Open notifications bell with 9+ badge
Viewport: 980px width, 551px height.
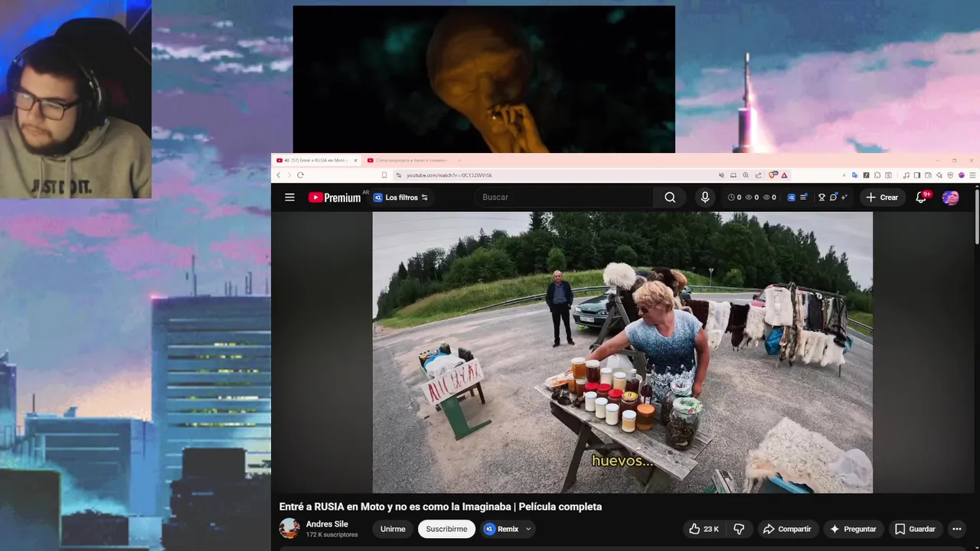pyautogui.click(x=922, y=197)
